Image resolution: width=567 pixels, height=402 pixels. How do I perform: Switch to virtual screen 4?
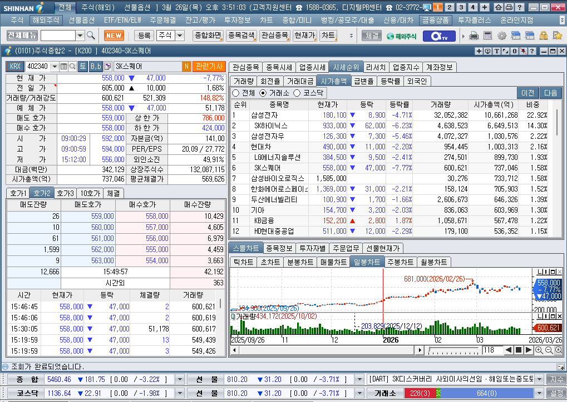[472, 7]
